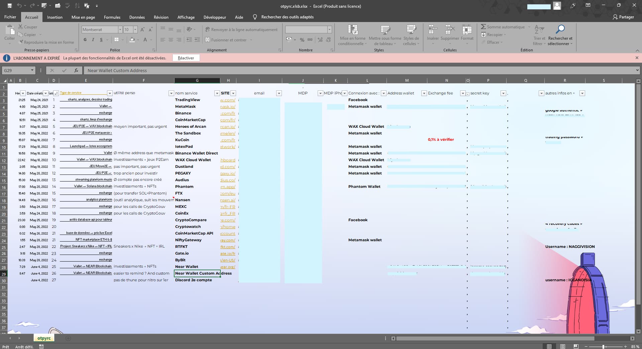Open the fill color tool
Screen dimensions: 642x349
[132, 40]
